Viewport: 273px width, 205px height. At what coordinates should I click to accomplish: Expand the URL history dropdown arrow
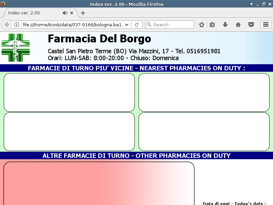pos(127,25)
